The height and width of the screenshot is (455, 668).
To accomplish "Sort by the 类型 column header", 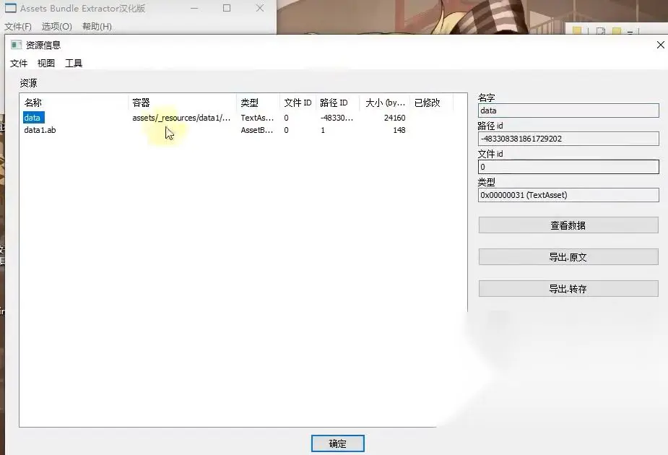I will pyautogui.click(x=258, y=103).
